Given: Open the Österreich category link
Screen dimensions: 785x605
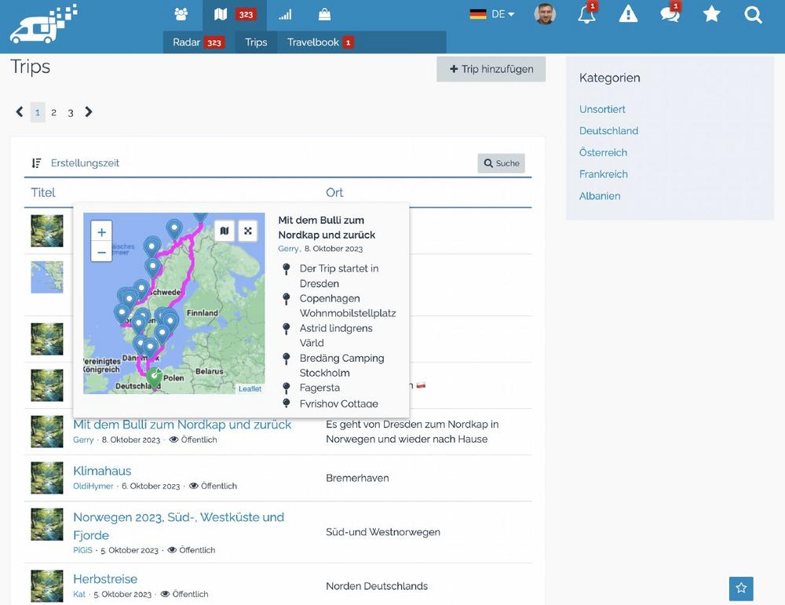Looking at the screenshot, I should point(603,152).
